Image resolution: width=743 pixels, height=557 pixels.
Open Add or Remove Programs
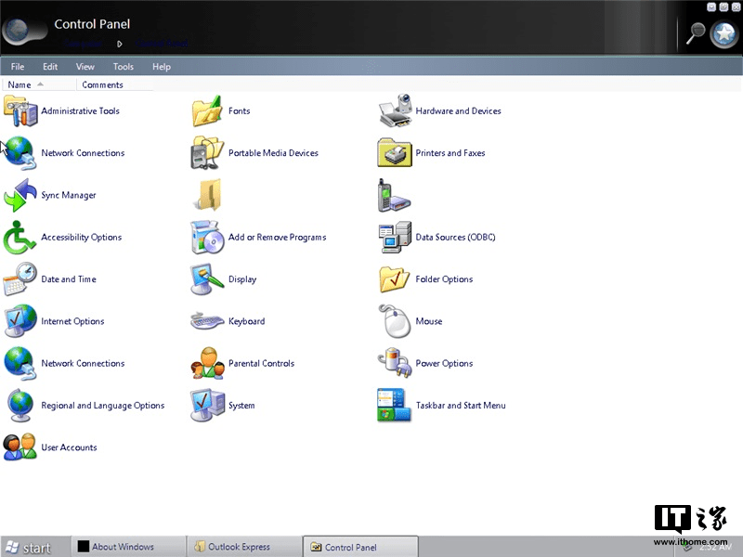pyautogui.click(x=277, y=238)
